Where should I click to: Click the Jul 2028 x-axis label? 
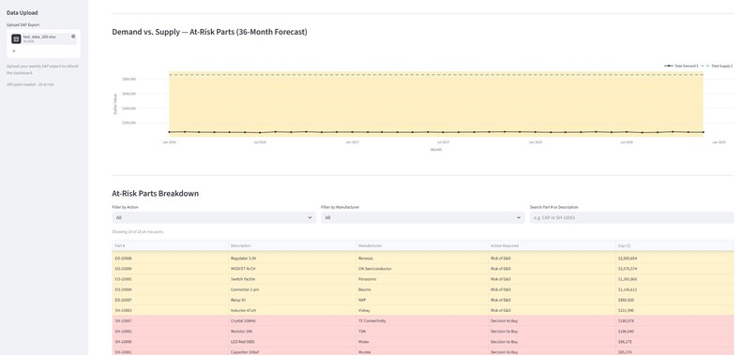tap(627, 142)
